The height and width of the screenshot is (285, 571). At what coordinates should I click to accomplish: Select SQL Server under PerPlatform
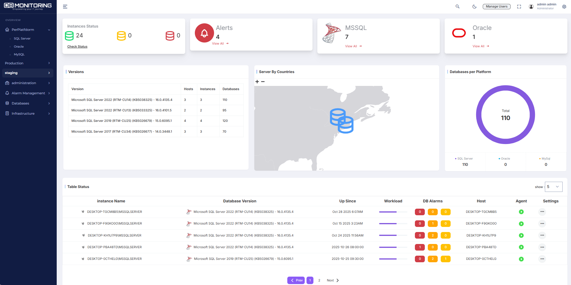[22, 38]
